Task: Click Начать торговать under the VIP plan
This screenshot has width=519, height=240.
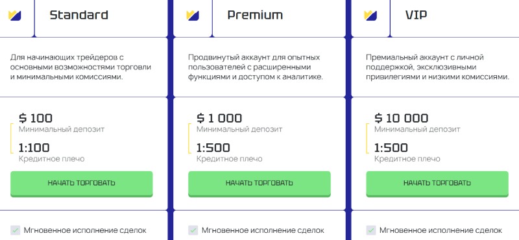Action: (x=437, y=184)
